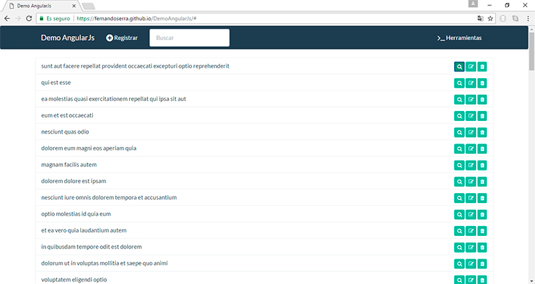Select text 'voluptatem eligendi optio'
Viewport: 535px width, 284px height.
point(74,279)
